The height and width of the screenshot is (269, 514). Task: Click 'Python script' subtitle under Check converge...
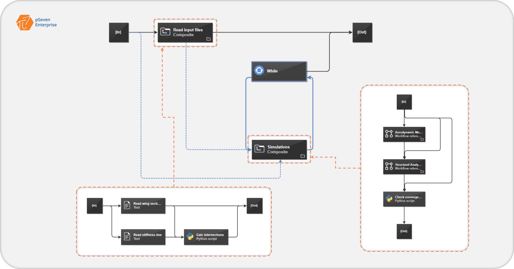[x=405, y=201]
